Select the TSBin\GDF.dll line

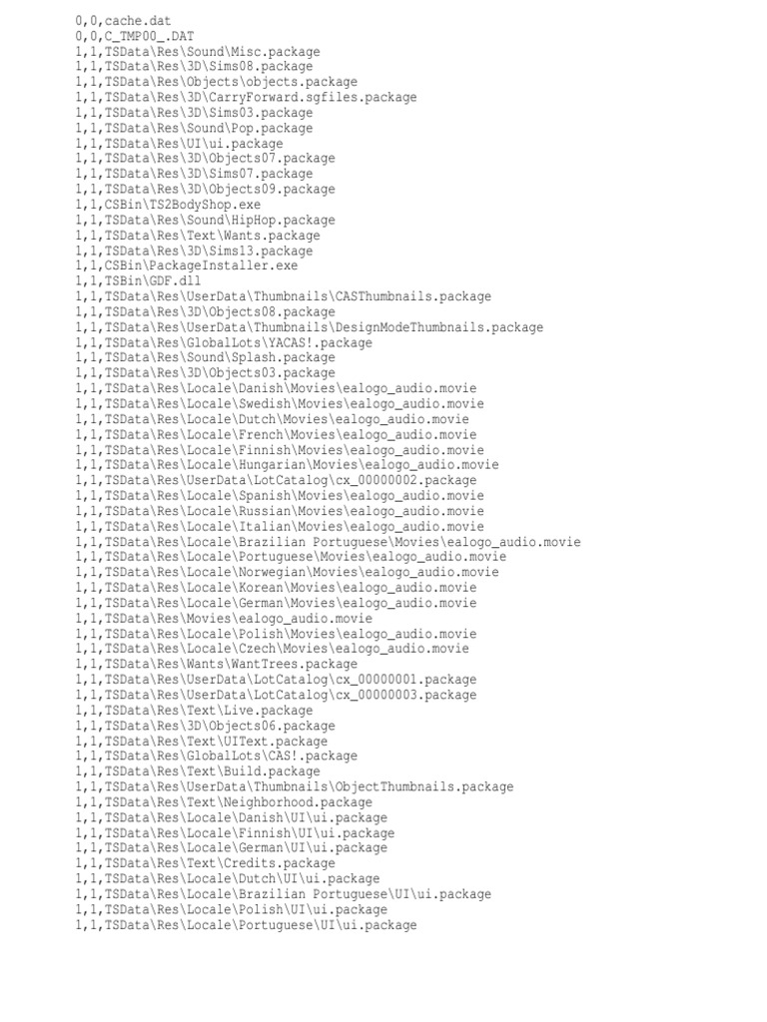[x=138, y=280]
